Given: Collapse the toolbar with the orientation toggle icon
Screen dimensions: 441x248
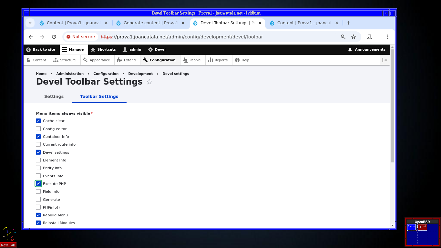Looking at the screenshot, I should tap(385, 60).
